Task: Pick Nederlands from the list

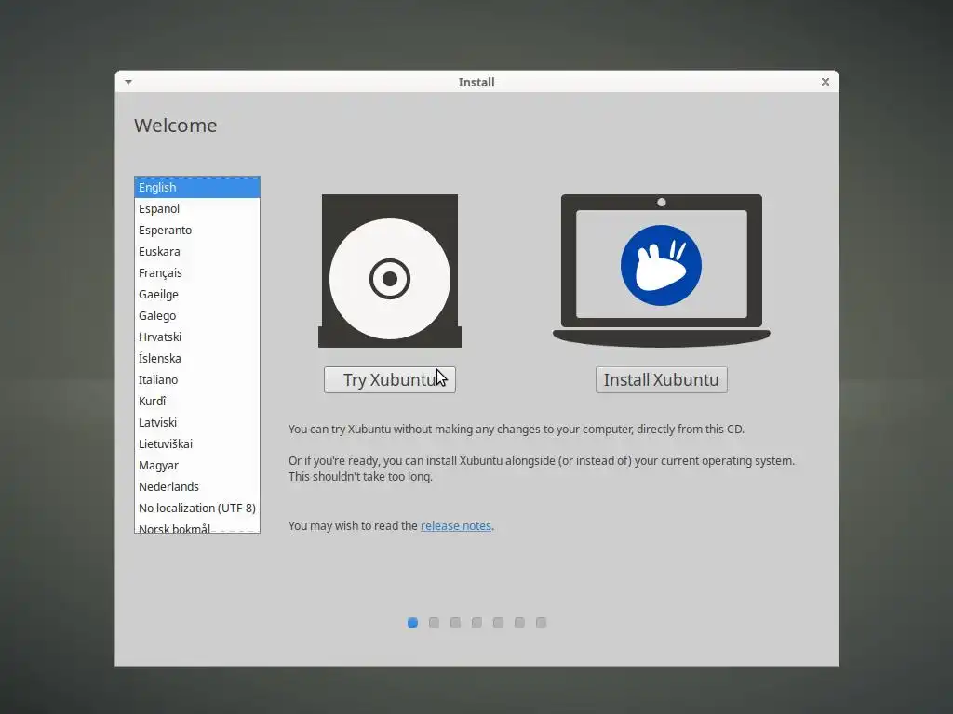Action: (197, 487)
